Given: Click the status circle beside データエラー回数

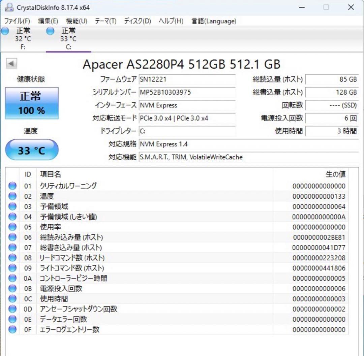Looking at the screenshot, I should tap(12, 319).
